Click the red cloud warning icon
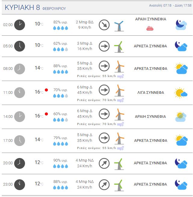The image size is (193, 197). pyautogui.click(x=150, y=28)
